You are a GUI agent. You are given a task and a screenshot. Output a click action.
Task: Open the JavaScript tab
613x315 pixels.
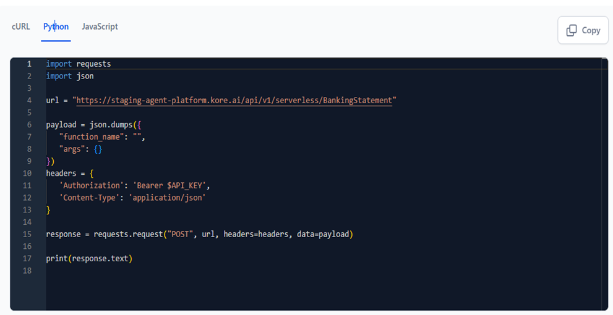click(x=100, y=27)
